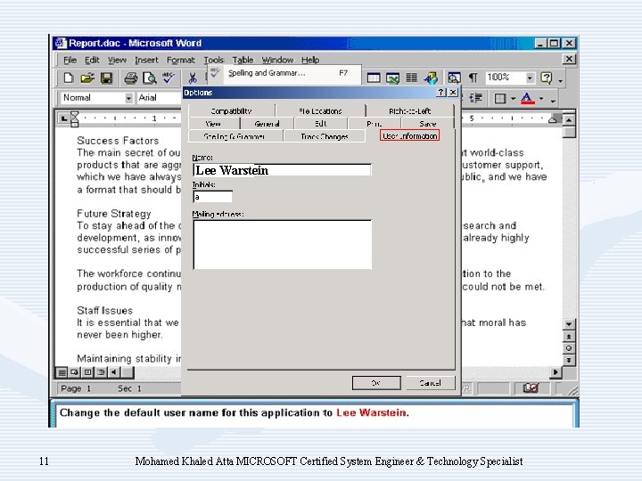Choose Spelling and Grammar from Tools menu

point(284,74)
